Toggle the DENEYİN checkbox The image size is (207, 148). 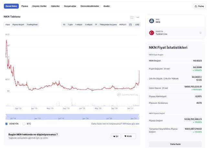click(x=6, y=124)
